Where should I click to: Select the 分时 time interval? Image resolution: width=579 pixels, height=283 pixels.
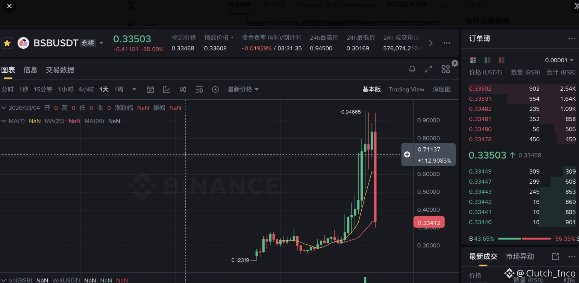coord(8,89)
